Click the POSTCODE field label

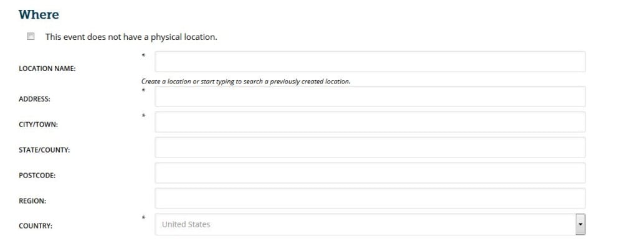tap(37, 176)
